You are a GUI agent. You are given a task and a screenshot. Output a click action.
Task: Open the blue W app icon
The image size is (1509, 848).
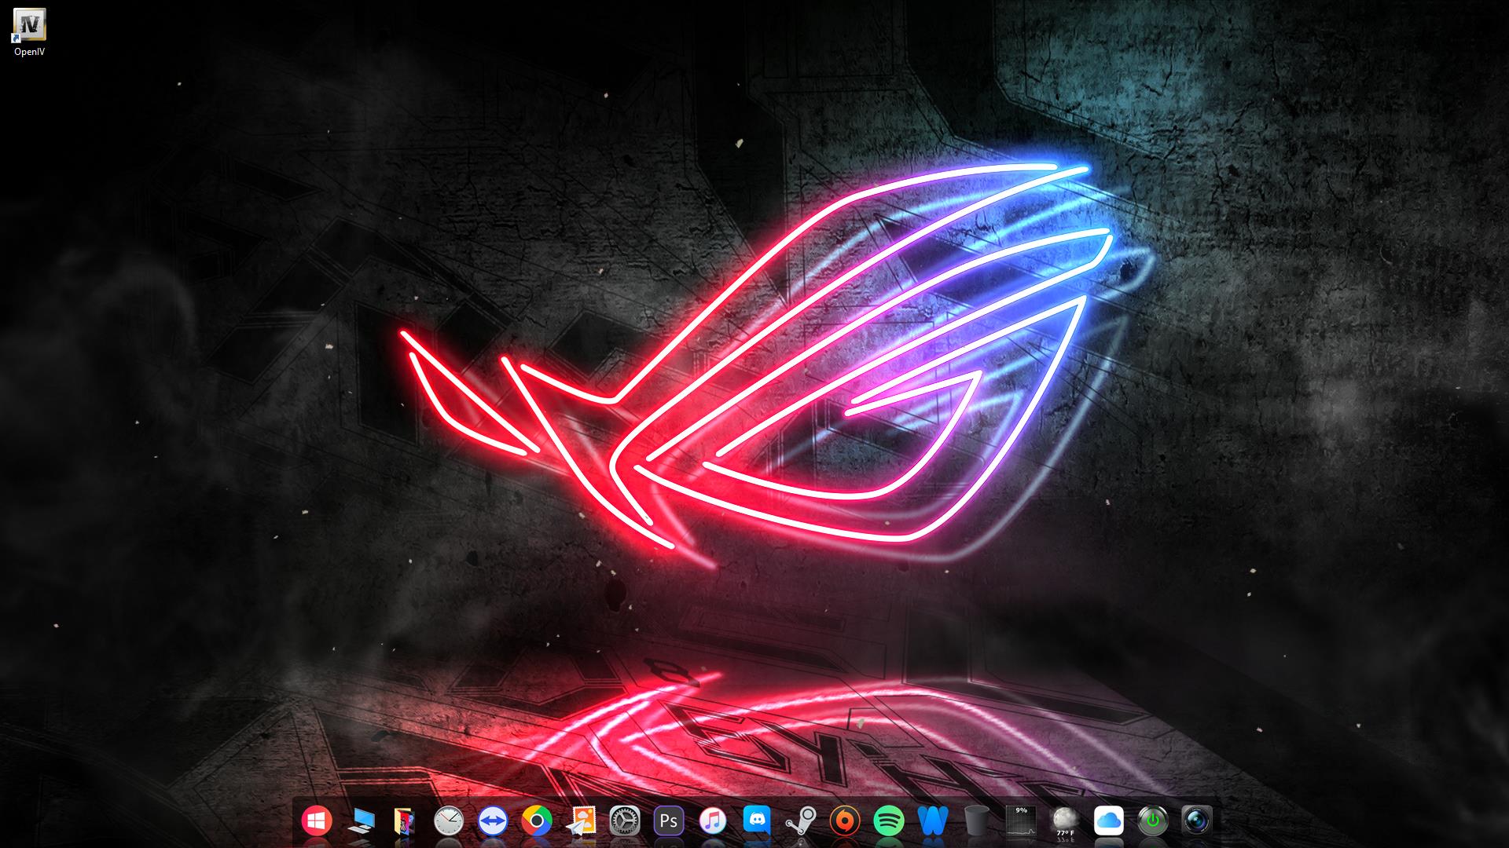click(x=933, y=821)
